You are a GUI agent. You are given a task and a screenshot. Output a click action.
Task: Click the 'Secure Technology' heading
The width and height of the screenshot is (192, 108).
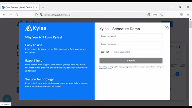[40, 79]
